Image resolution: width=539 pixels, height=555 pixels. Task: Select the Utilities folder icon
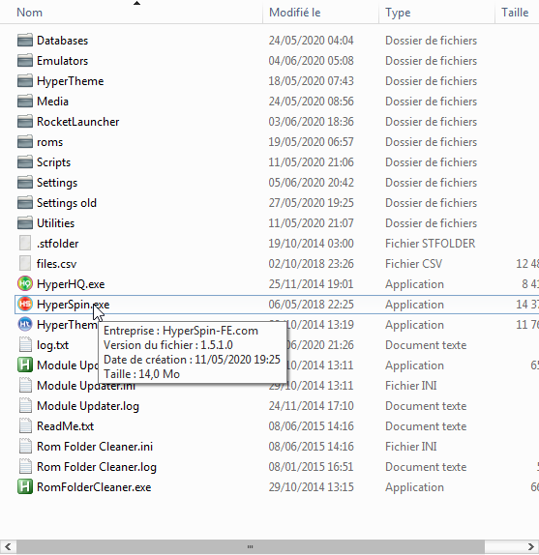tap(25, 223)
